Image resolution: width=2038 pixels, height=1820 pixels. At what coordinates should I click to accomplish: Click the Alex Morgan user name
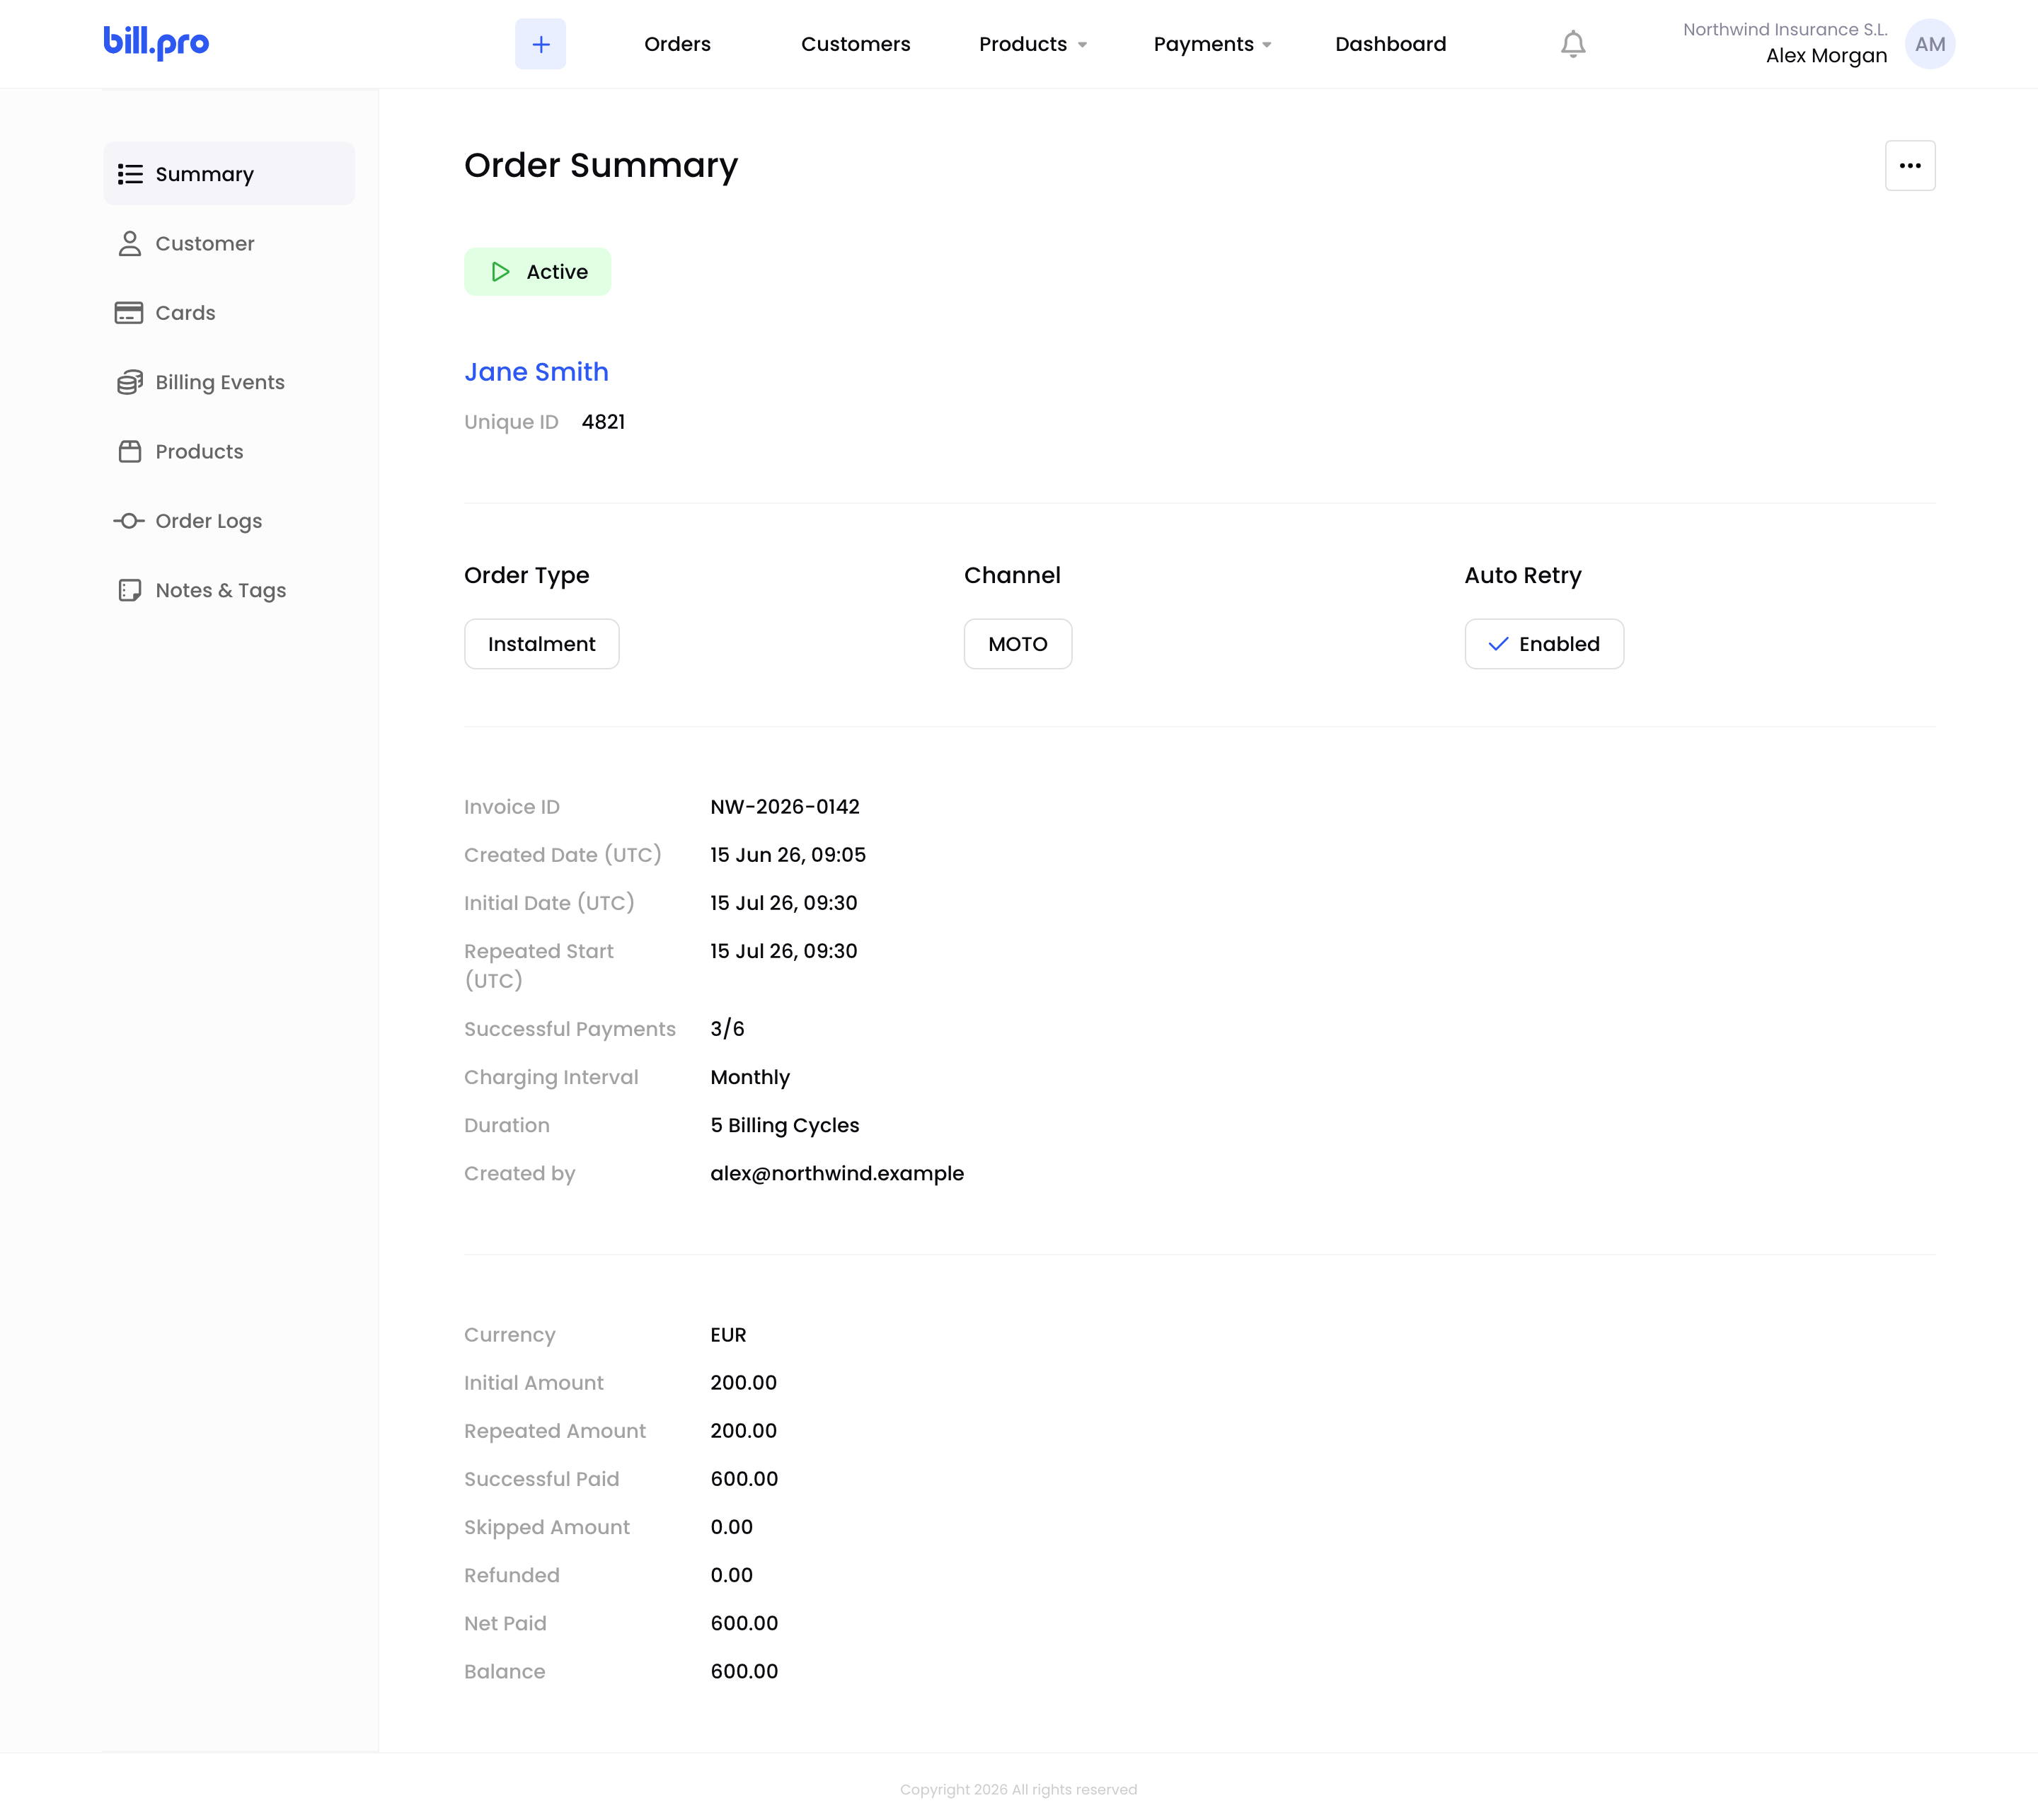pyautogui.click(x=1826, y=56)
